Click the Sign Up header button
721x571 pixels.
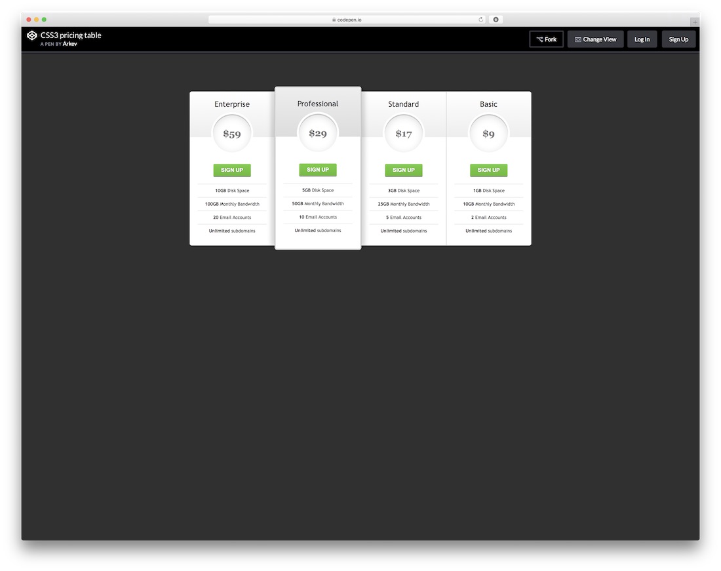pyautogui.click(x=678, y=39)
